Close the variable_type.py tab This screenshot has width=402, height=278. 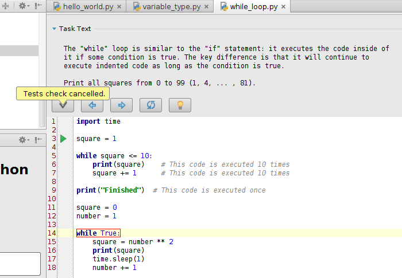pos(206,7)
